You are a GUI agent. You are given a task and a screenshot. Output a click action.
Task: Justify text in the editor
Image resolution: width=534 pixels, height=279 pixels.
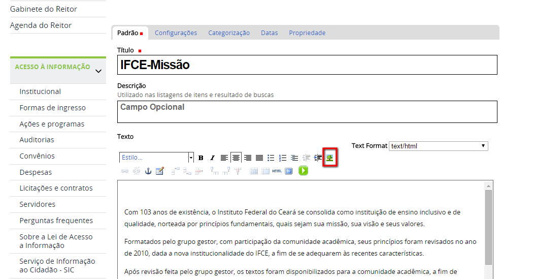click(259, 158)
